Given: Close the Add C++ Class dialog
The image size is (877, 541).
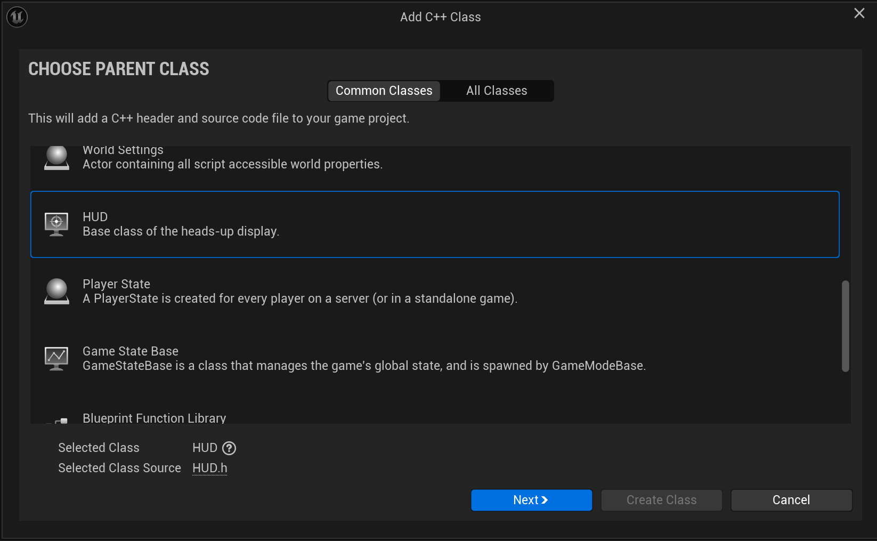Looking at the screenshot, I should tap(859, 13).
